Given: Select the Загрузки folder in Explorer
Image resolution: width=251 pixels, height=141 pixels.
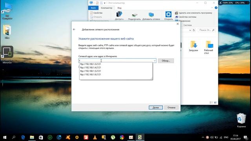Looking at the screenshot, I should [x=193, y=46].
